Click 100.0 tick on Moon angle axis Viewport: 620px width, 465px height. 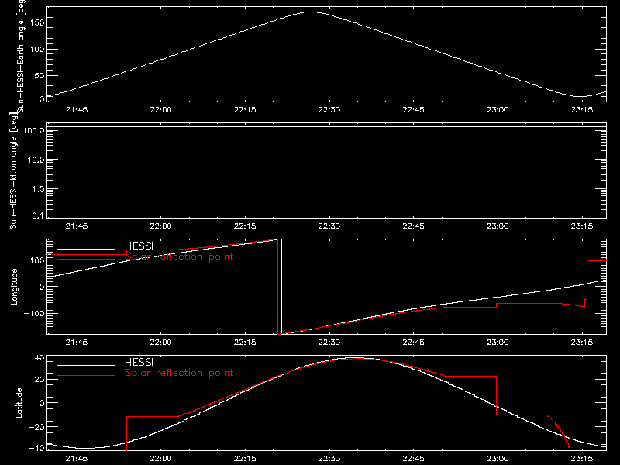(x=33, y=131)
